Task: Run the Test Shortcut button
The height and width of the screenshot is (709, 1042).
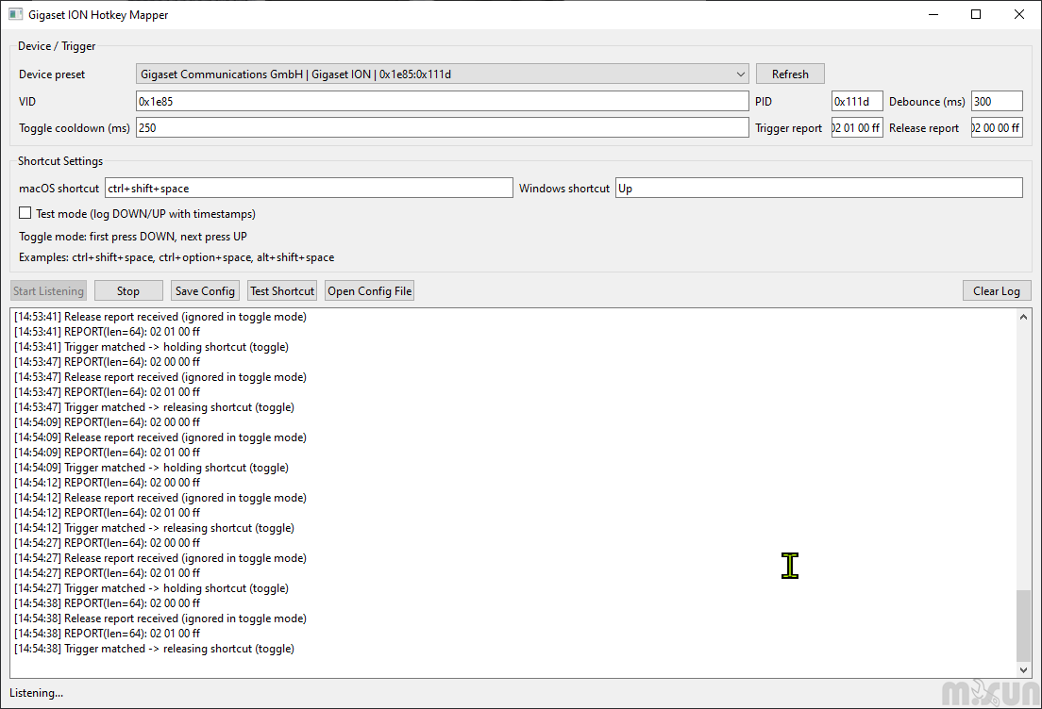Action: tap(282, 291)
